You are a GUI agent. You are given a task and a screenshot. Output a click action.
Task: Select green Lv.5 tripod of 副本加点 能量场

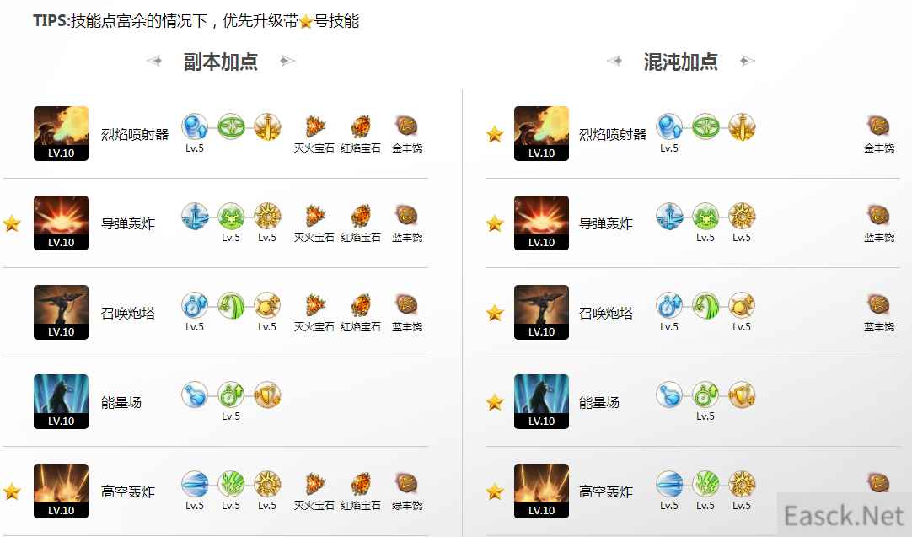231,395
